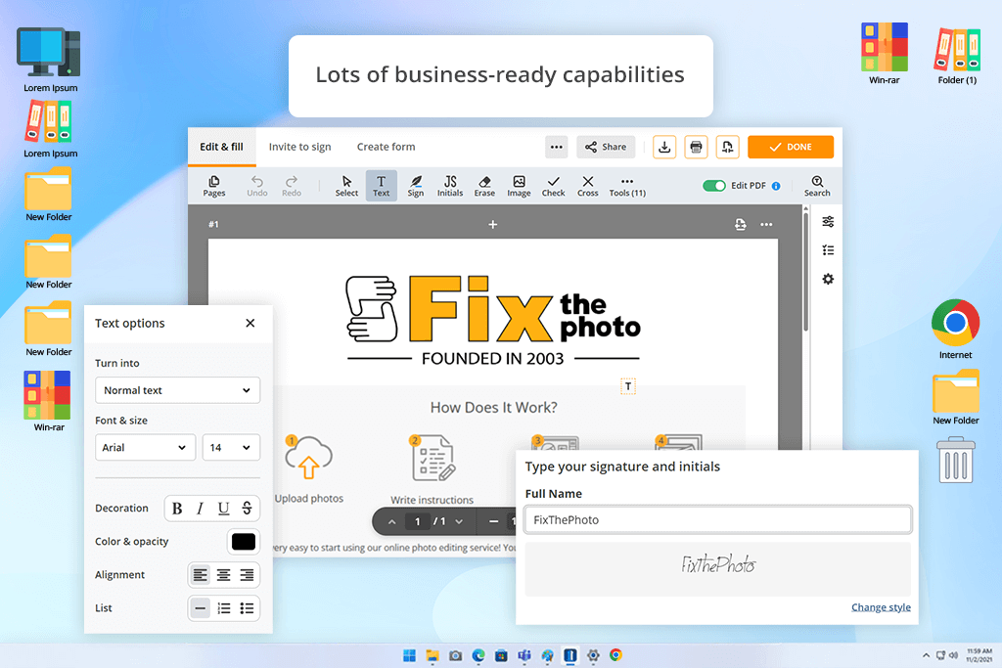This screenshot has width=1002, height=668.
Task: Insert with the Image tool
Action: (x=519, y=186)
